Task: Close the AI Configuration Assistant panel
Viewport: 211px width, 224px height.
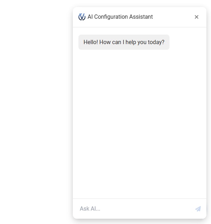Action: click(197, 17)
